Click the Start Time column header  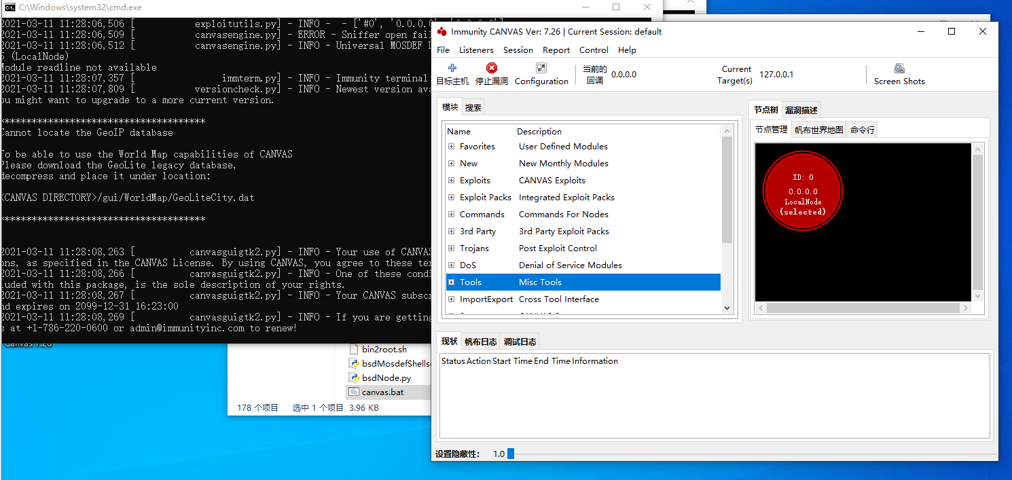click(x=512, y=361)
